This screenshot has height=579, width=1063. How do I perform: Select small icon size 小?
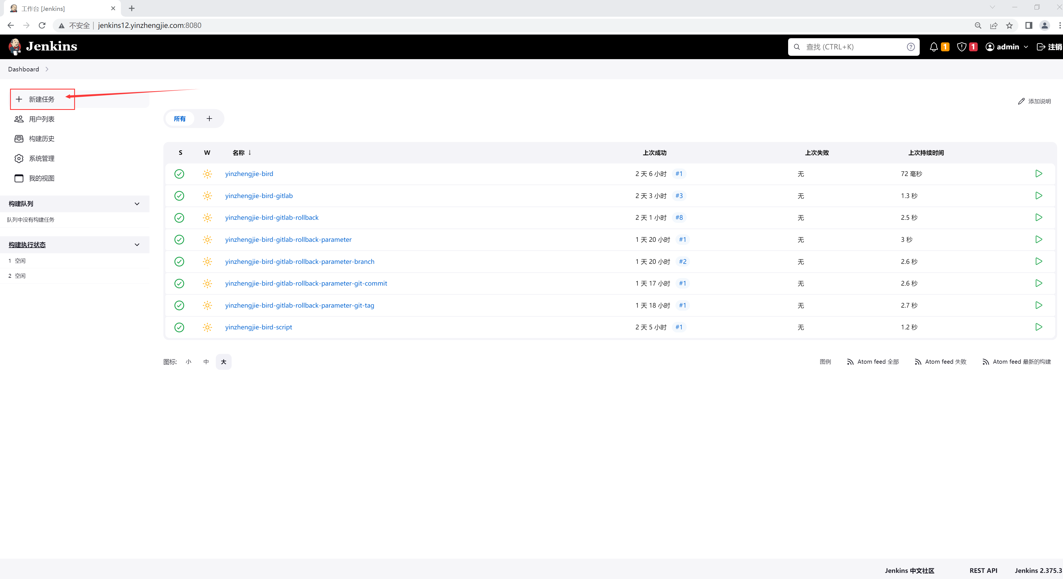(x=188, y=362)
